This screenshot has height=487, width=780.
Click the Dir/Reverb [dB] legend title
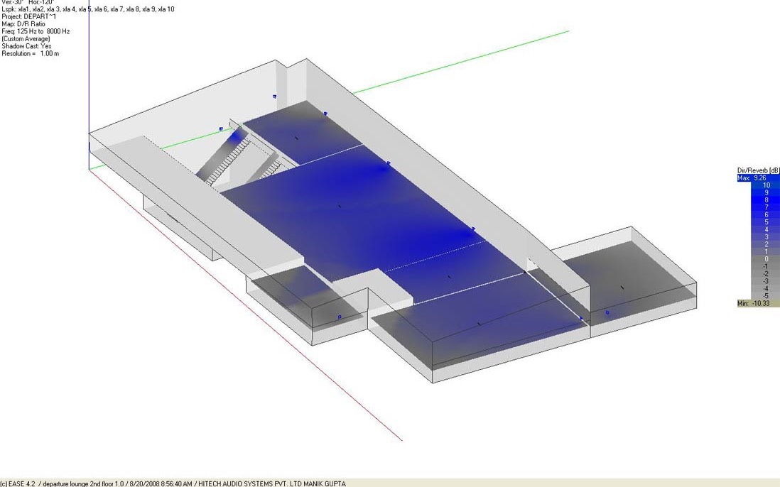(758, 170)
